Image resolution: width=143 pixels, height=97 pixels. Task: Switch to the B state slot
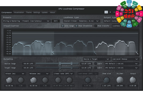[110, 12]
